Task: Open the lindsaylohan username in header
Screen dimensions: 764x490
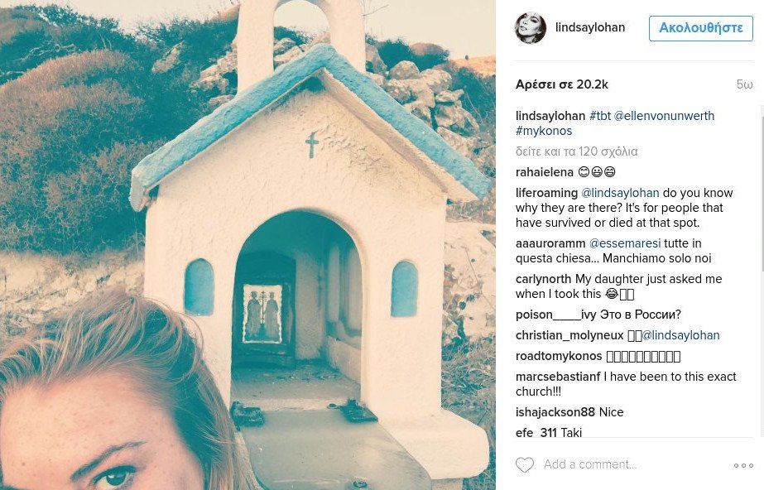Action: 590,28
